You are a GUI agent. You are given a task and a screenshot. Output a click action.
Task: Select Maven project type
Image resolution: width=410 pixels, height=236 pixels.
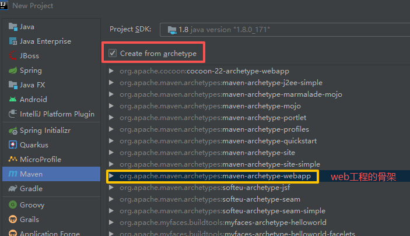tap(51, 174)
